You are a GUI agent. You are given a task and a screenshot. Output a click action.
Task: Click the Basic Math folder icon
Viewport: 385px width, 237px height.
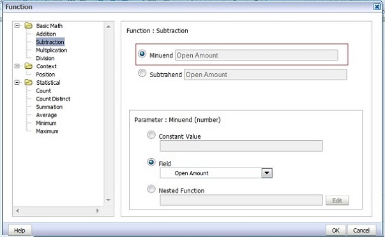click(x=29, y=25)
